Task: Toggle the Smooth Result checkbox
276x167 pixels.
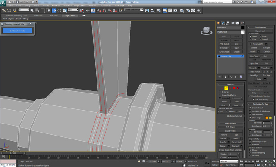Action: 250,108
